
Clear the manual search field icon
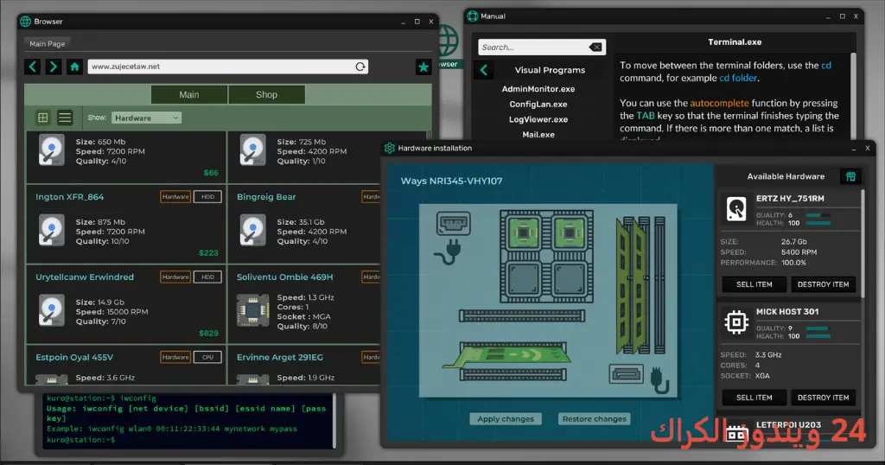[595, 48]
